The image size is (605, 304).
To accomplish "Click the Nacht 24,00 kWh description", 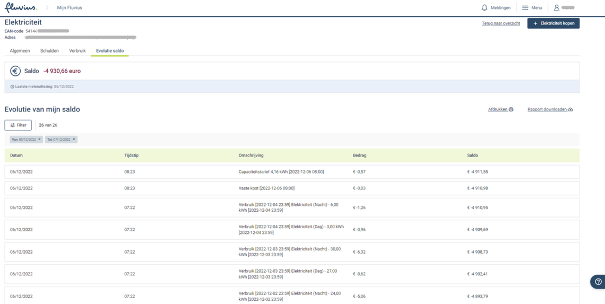I will [x=290, y=296].
